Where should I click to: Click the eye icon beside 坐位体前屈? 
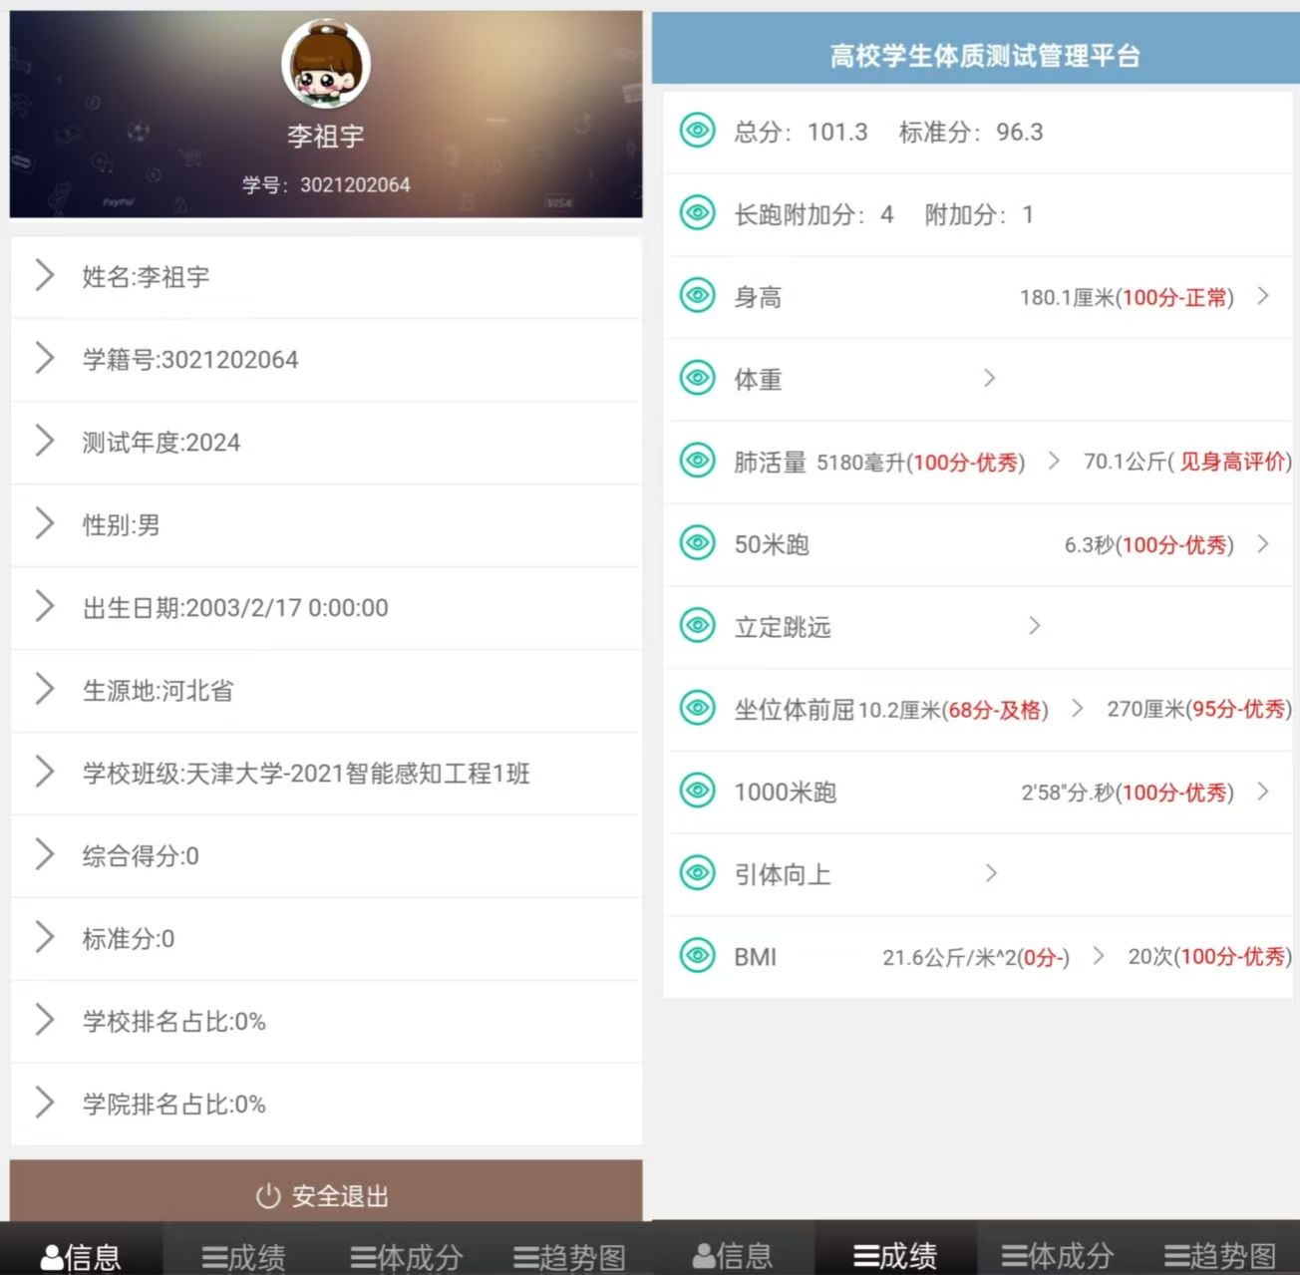[x=698, y=710]
